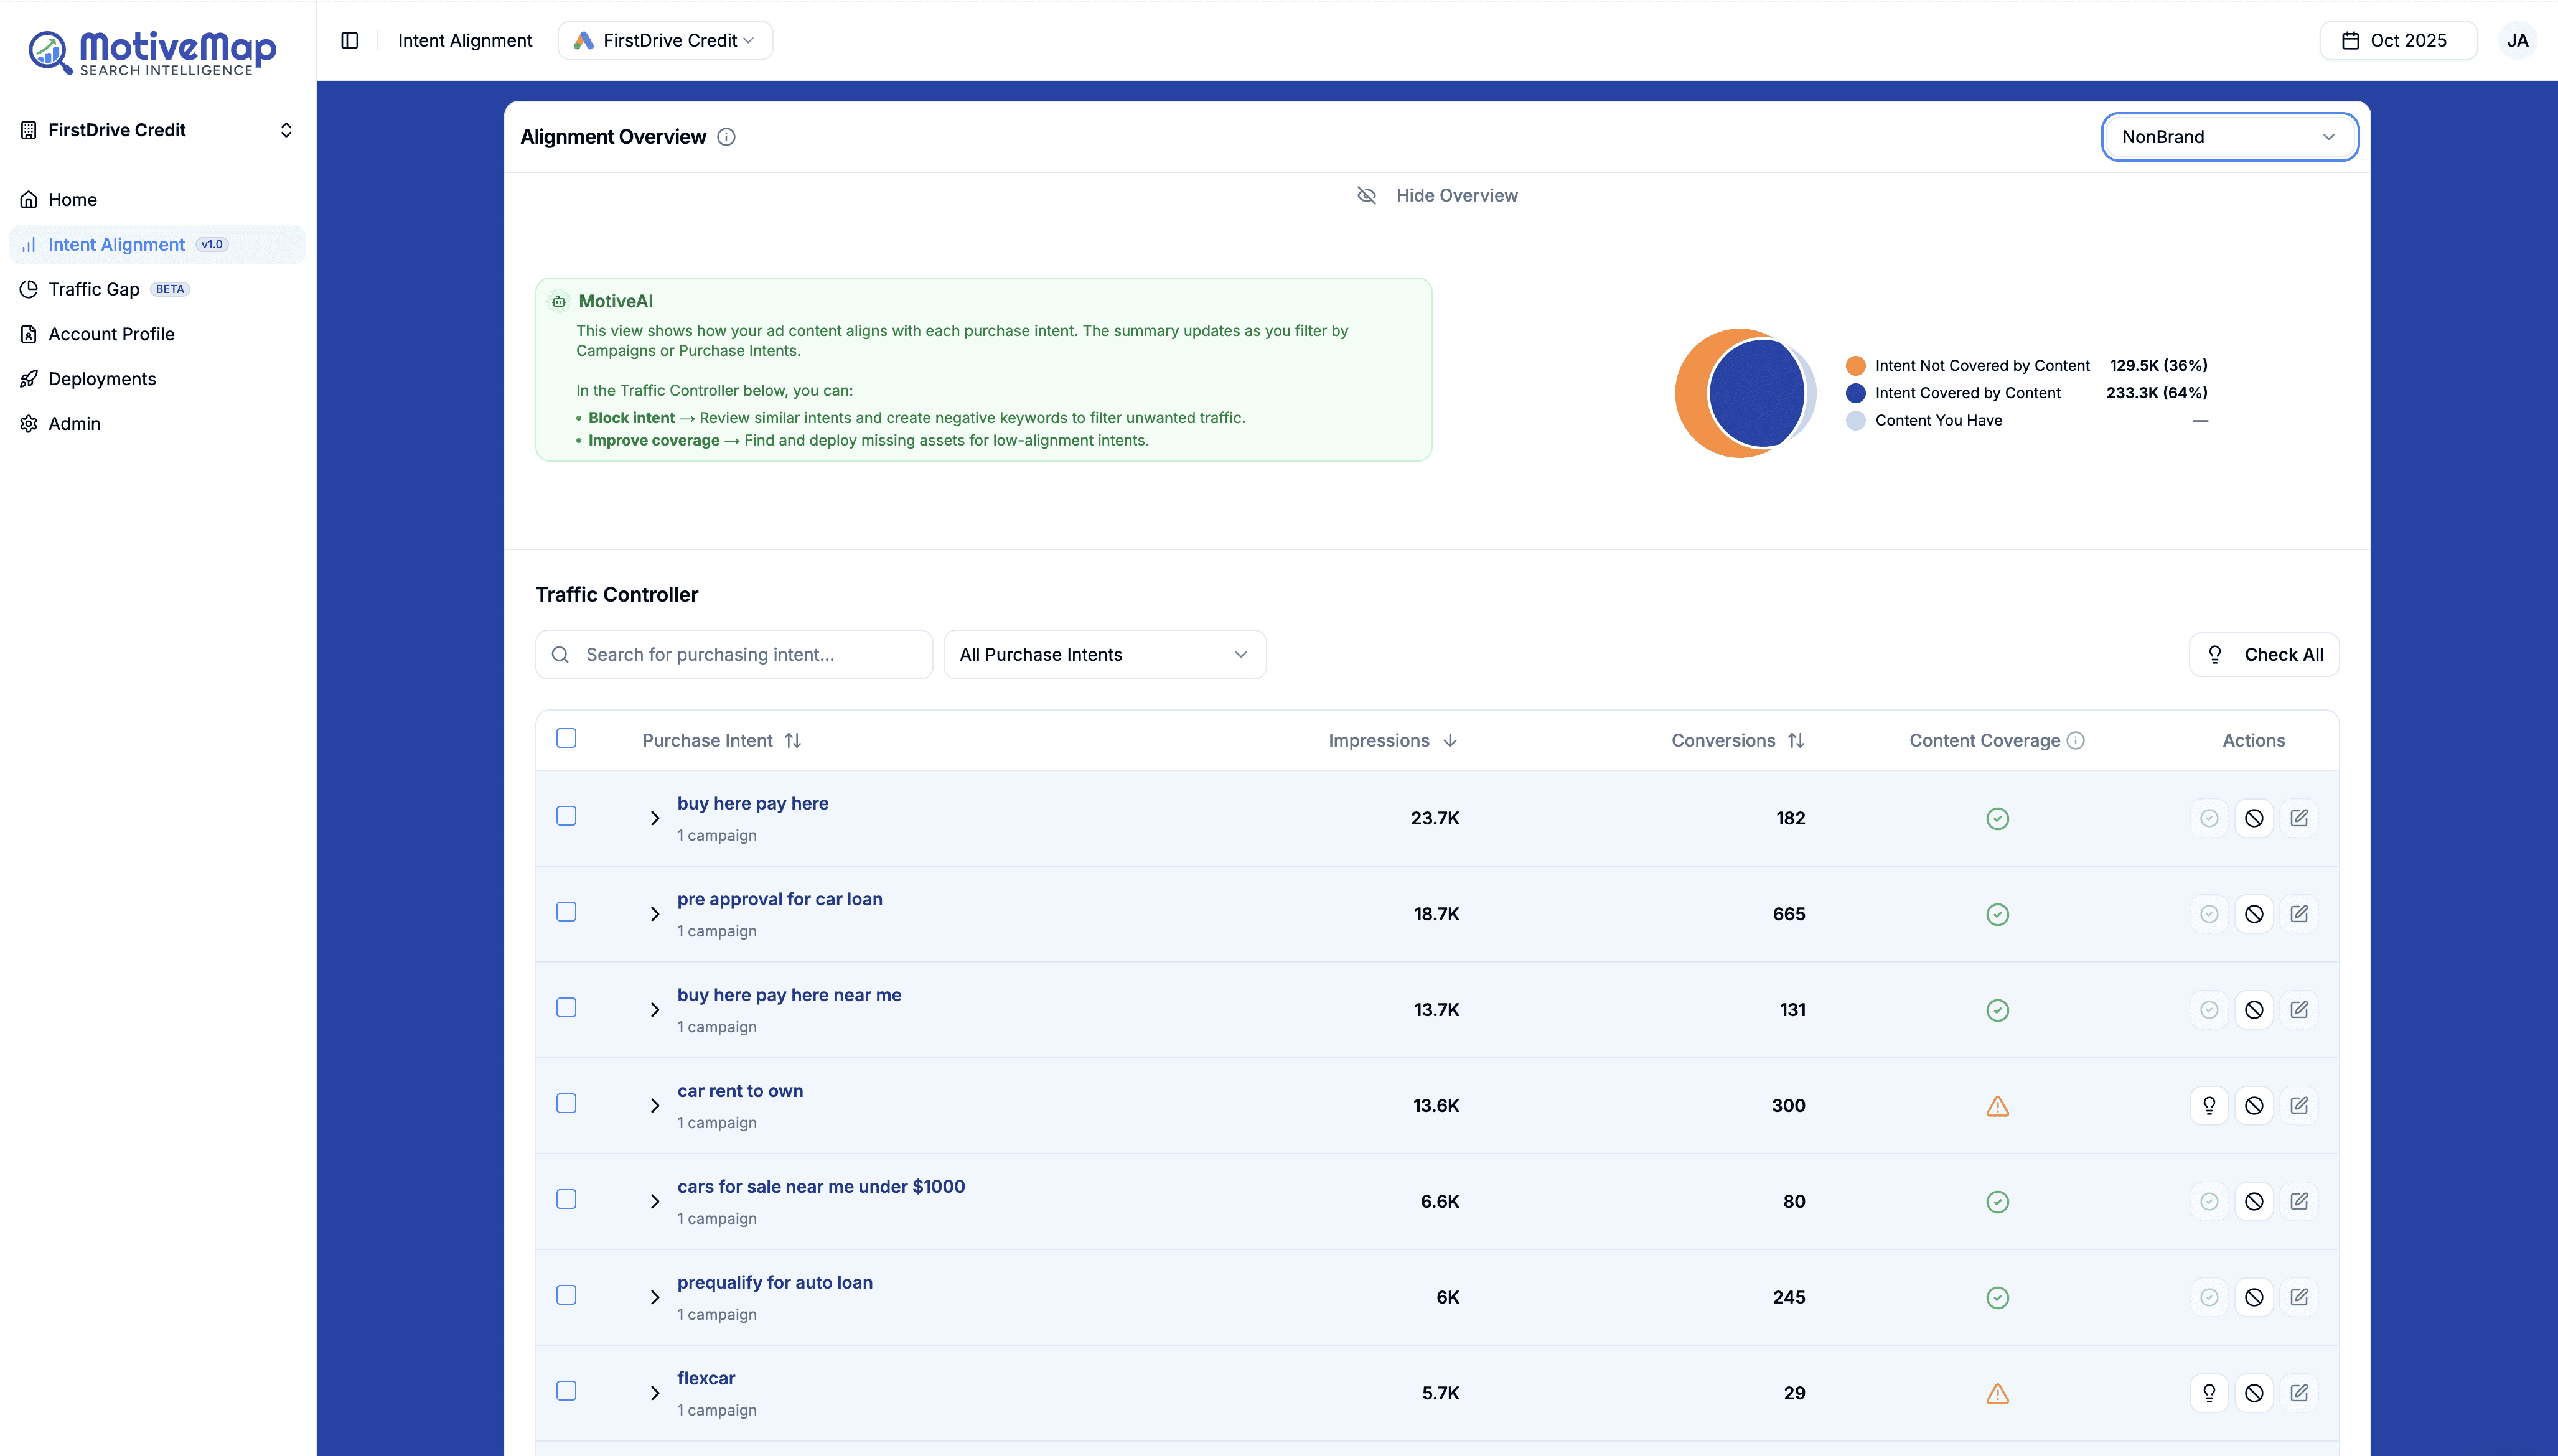Open the NonBrand dropdown
The width and height of the screenshot is (2558, 1456).
2229,137
